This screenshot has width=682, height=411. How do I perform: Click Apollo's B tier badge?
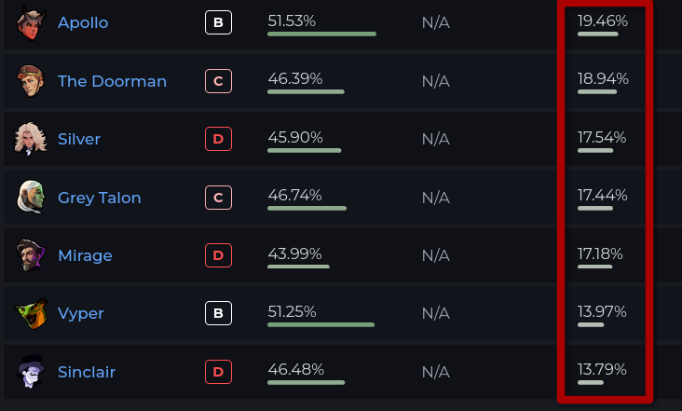(218, 22)
